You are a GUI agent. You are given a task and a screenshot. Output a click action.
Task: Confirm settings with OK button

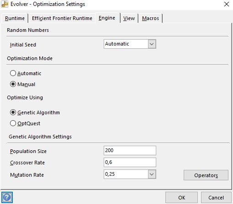pos(181,198)
